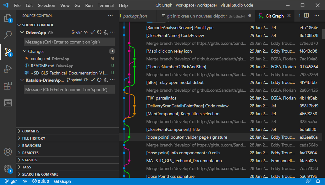This screenshot has height=185, width=325.
Task: Open more actions for Katalon-DriverApp repository
Action: pos(112,80)
